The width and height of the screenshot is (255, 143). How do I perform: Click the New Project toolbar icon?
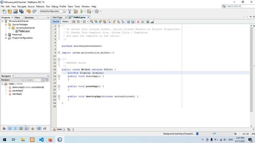10,12
